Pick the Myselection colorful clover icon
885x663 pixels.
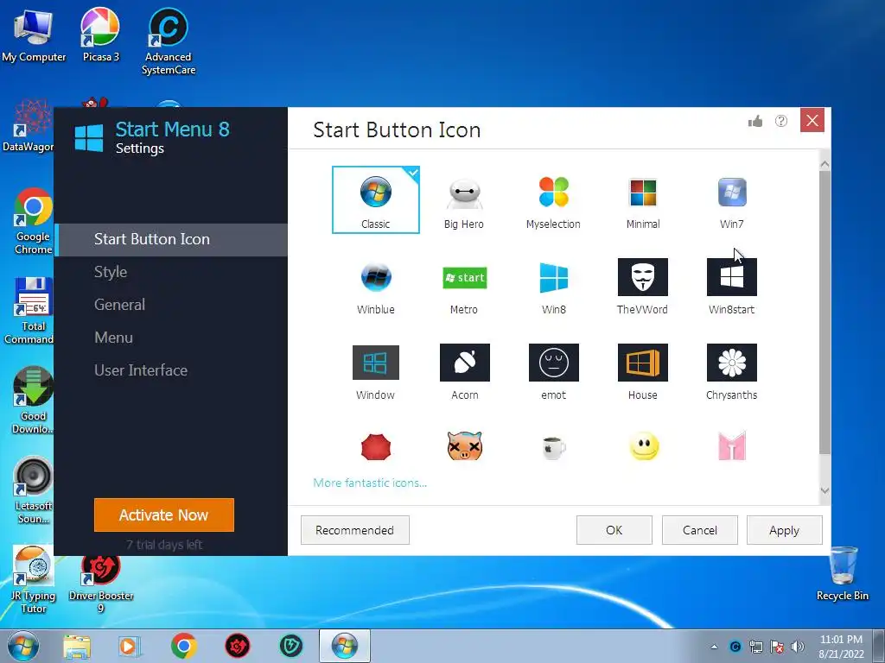click(x=553, y=203)
